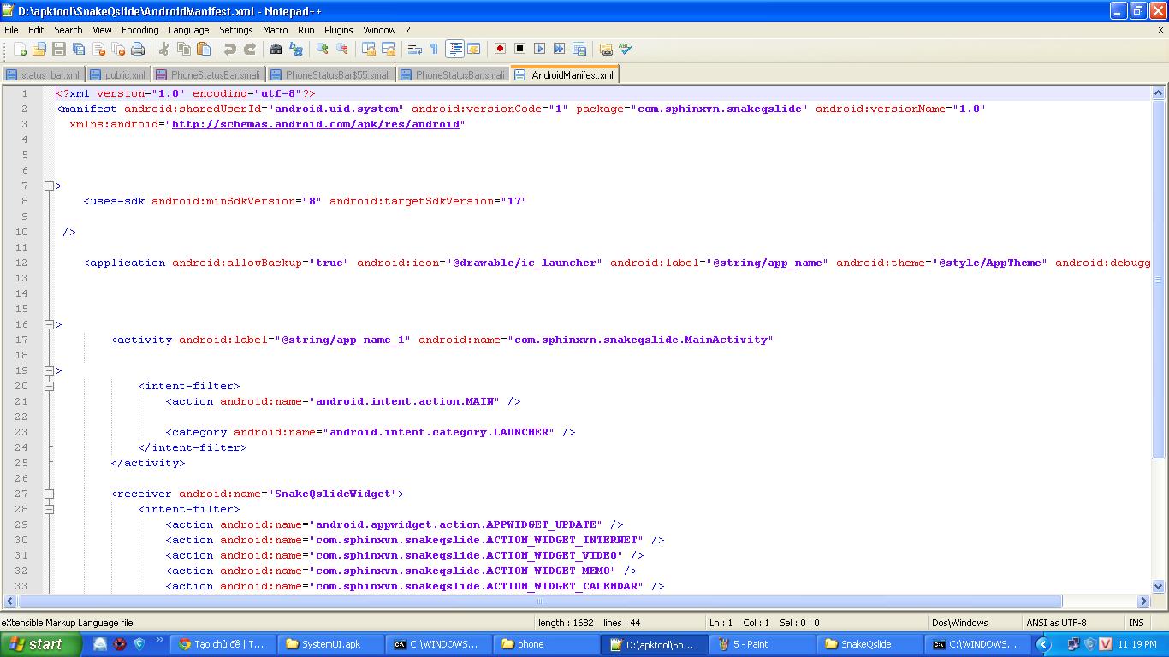
Task: Click the vertical scrollbar up arrow
Action: (x=1159, y=93)
